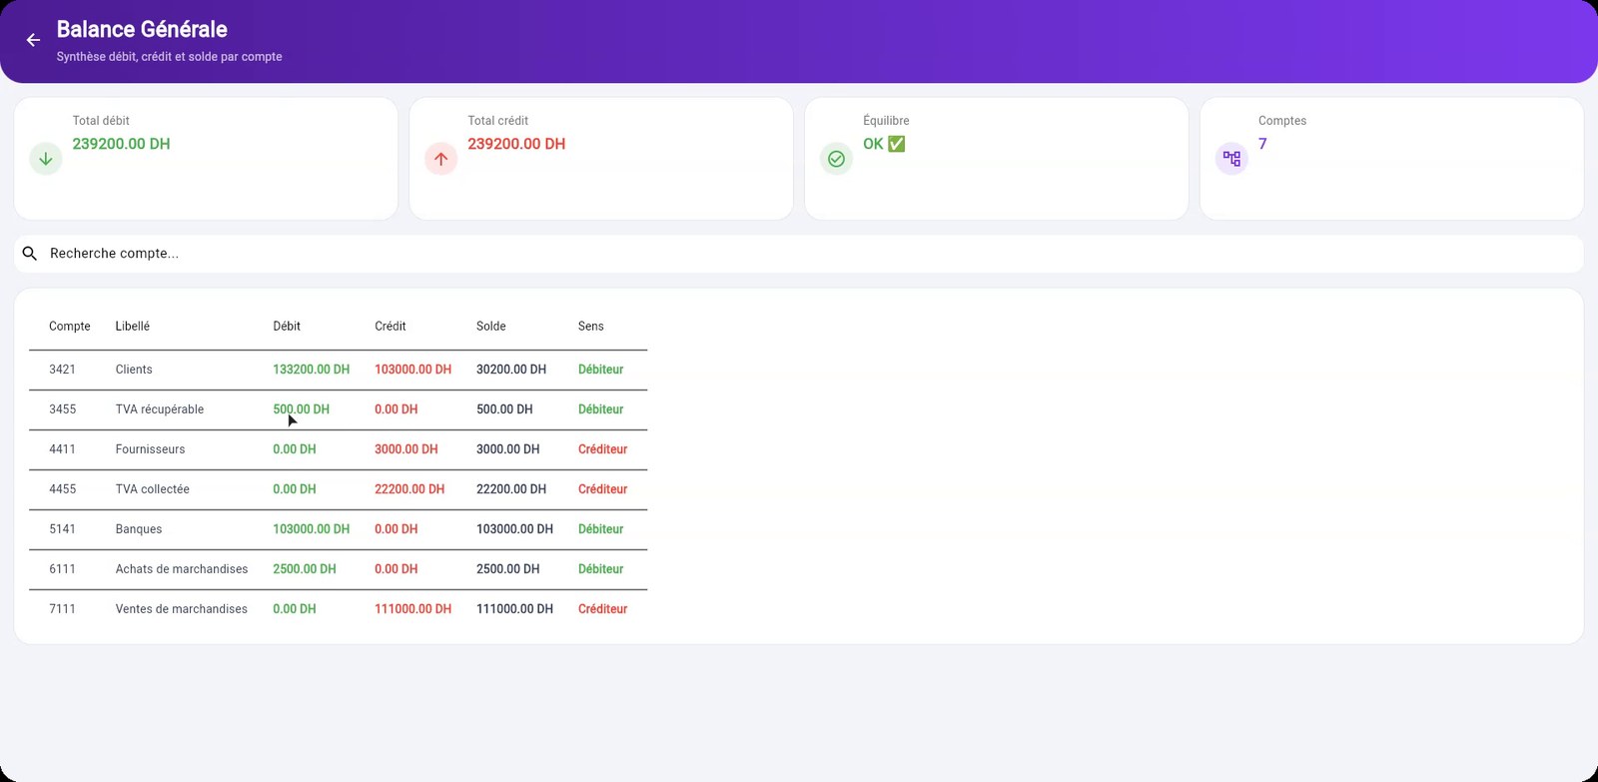1598x782 pixels.
Task: Click the Balance Générale title
Action: click(x=142, y=29)
